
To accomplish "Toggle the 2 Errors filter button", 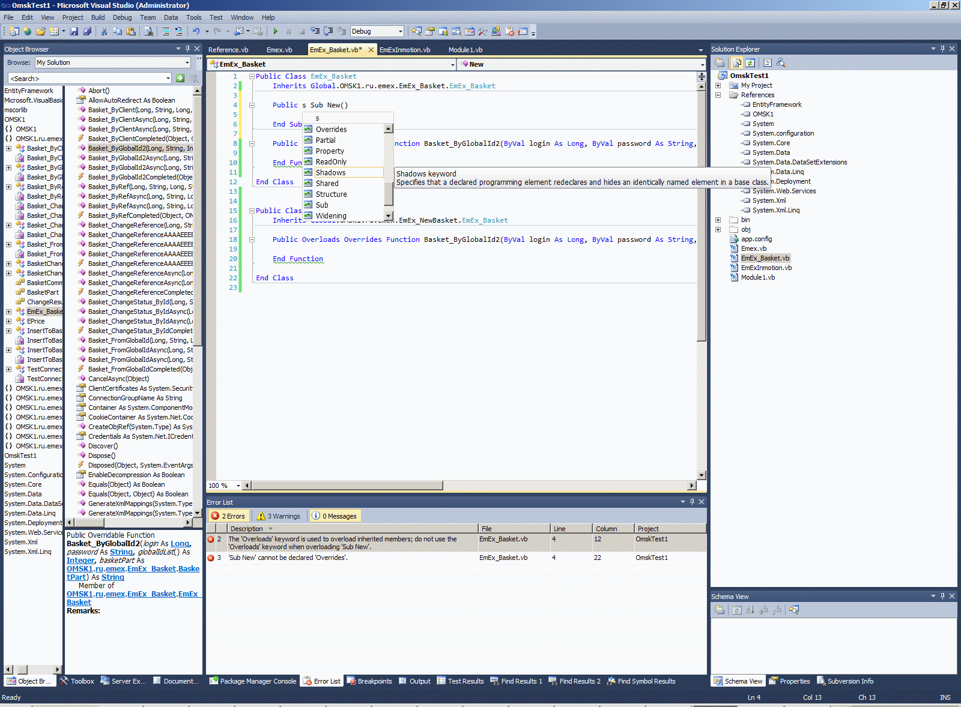I will click(228, 516).
